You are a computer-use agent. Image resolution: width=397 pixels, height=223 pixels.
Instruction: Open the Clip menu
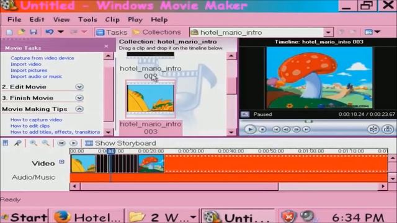pyautogui.click(x=112, y=19)
